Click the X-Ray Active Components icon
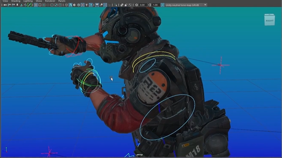The width and height of the screenshot is (282, 158). [x=126, y=5]
